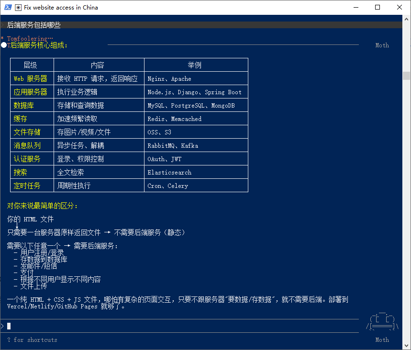The width and height of the screenshot is (411, 350).
Task: Click the asterisk icon before the window title
Action: pyautogui.click(x=18, y=8)
